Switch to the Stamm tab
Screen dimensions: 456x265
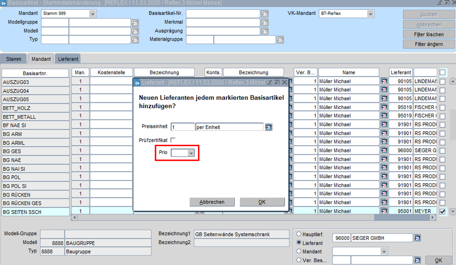13,59
